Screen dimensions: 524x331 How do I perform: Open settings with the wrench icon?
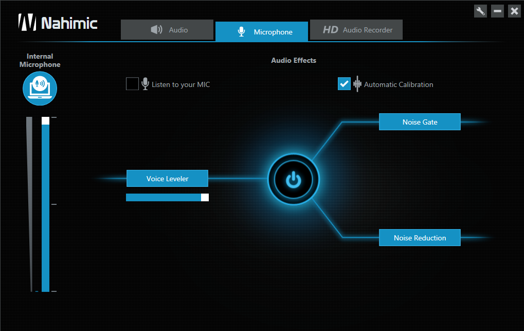coord(480,11)
